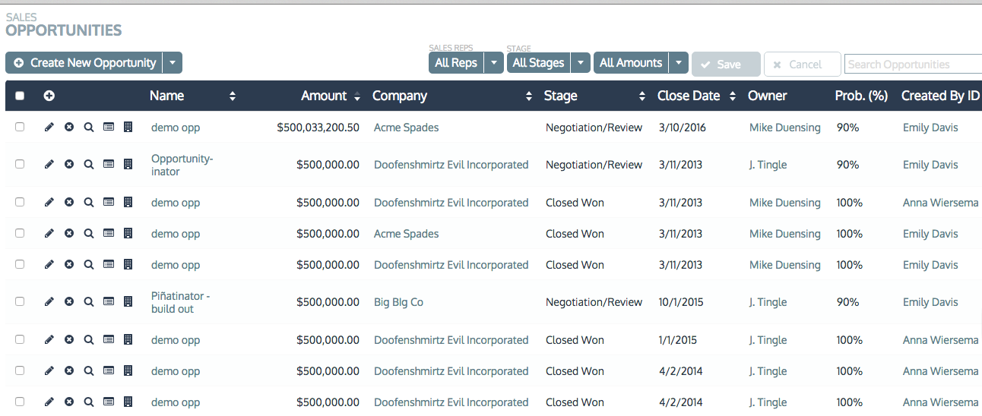The height and width of the screenshot is (416, 982).
Task: Click the card details icon for Piñatinator row
Action: (109, 301)
